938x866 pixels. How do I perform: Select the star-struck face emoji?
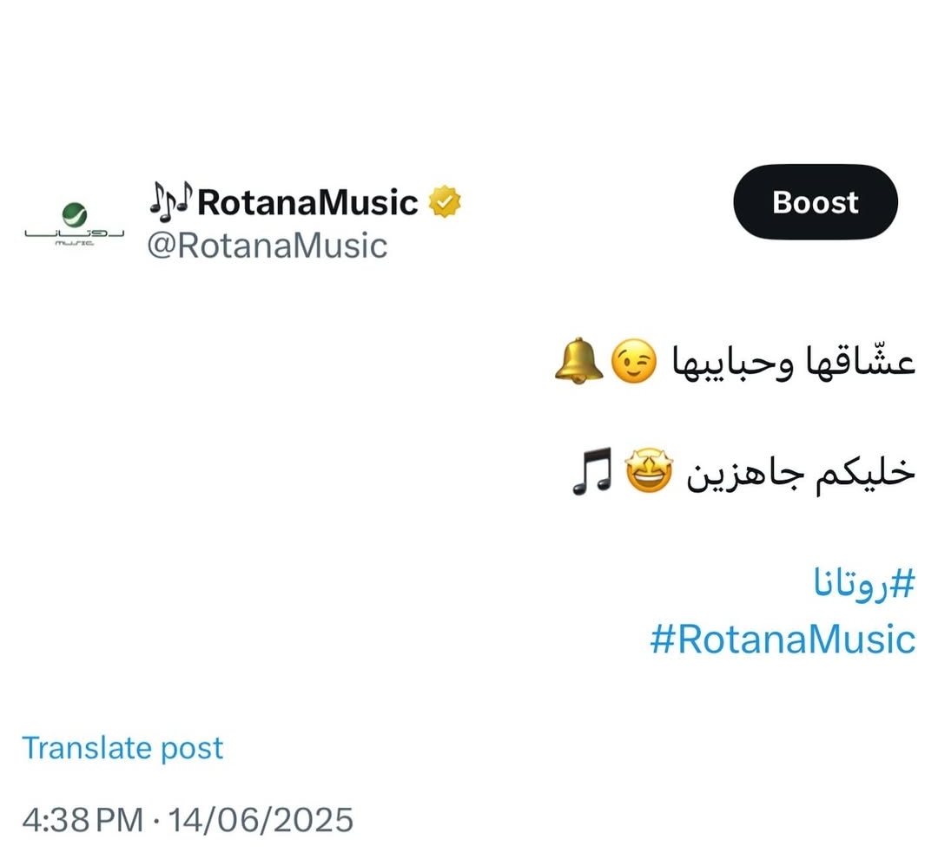649,470
